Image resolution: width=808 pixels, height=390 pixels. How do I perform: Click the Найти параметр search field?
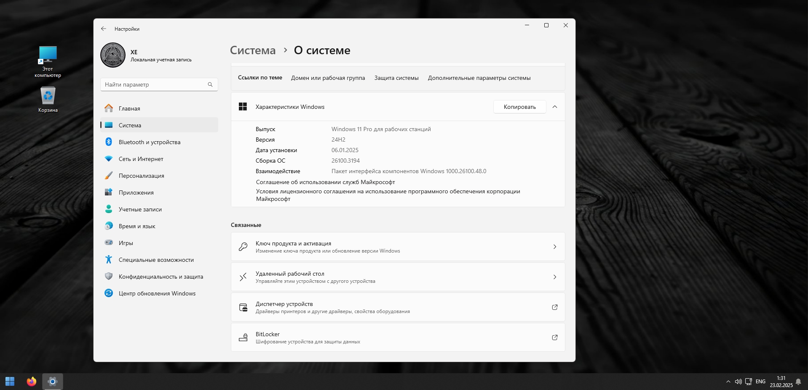pyautogui.click(x=155, y=84)
